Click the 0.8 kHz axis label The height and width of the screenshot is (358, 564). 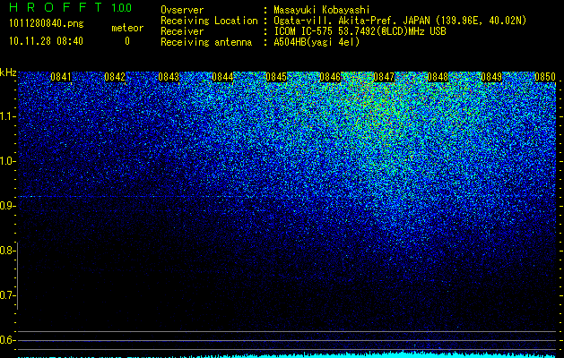click(7, 251)
